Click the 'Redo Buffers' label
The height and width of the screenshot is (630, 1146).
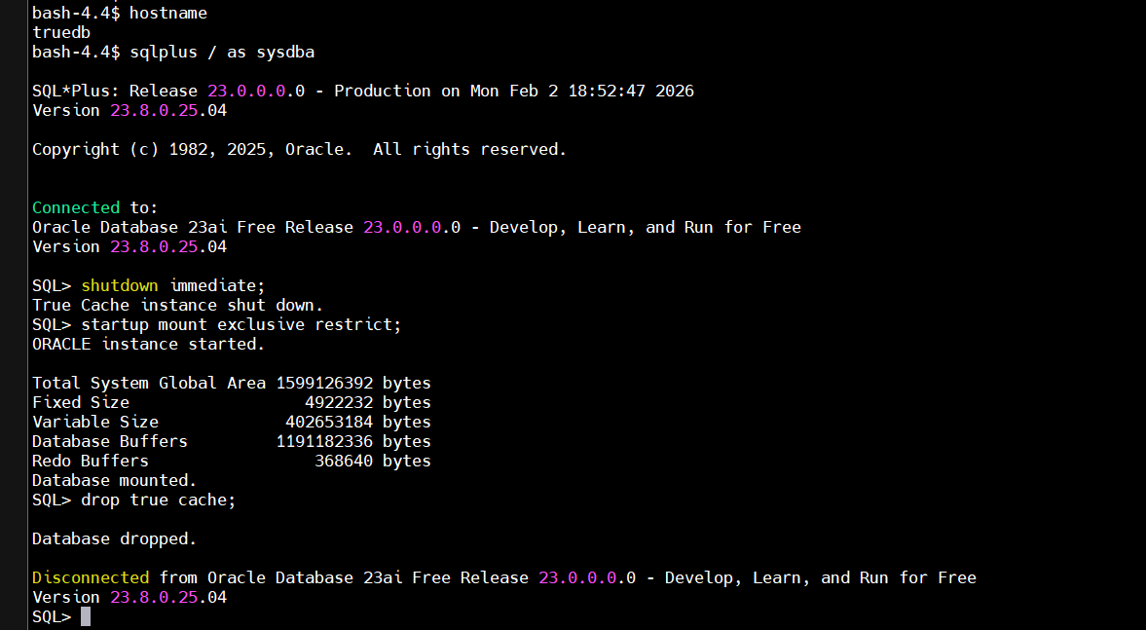[x=91, y=461]
